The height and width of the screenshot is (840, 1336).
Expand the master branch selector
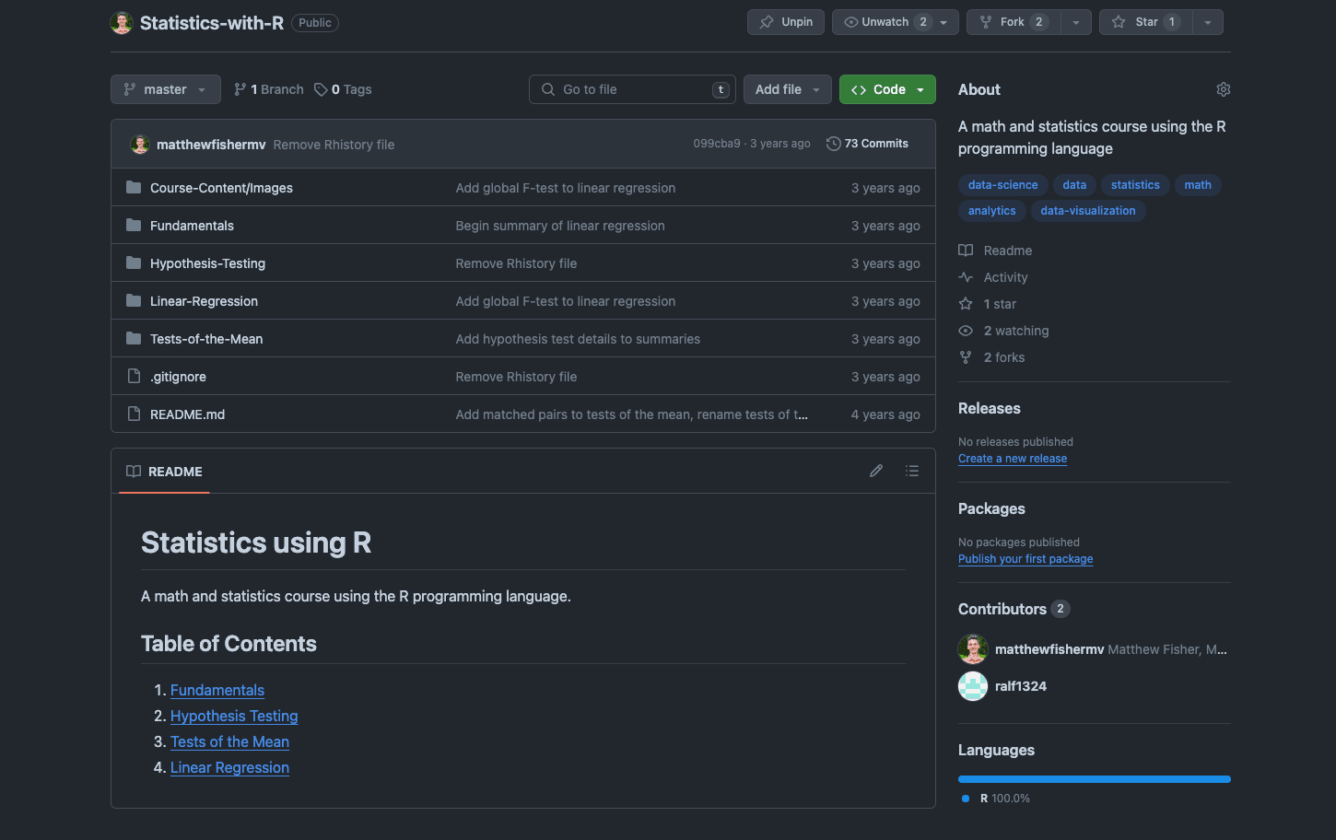click(x=166, y=89)
